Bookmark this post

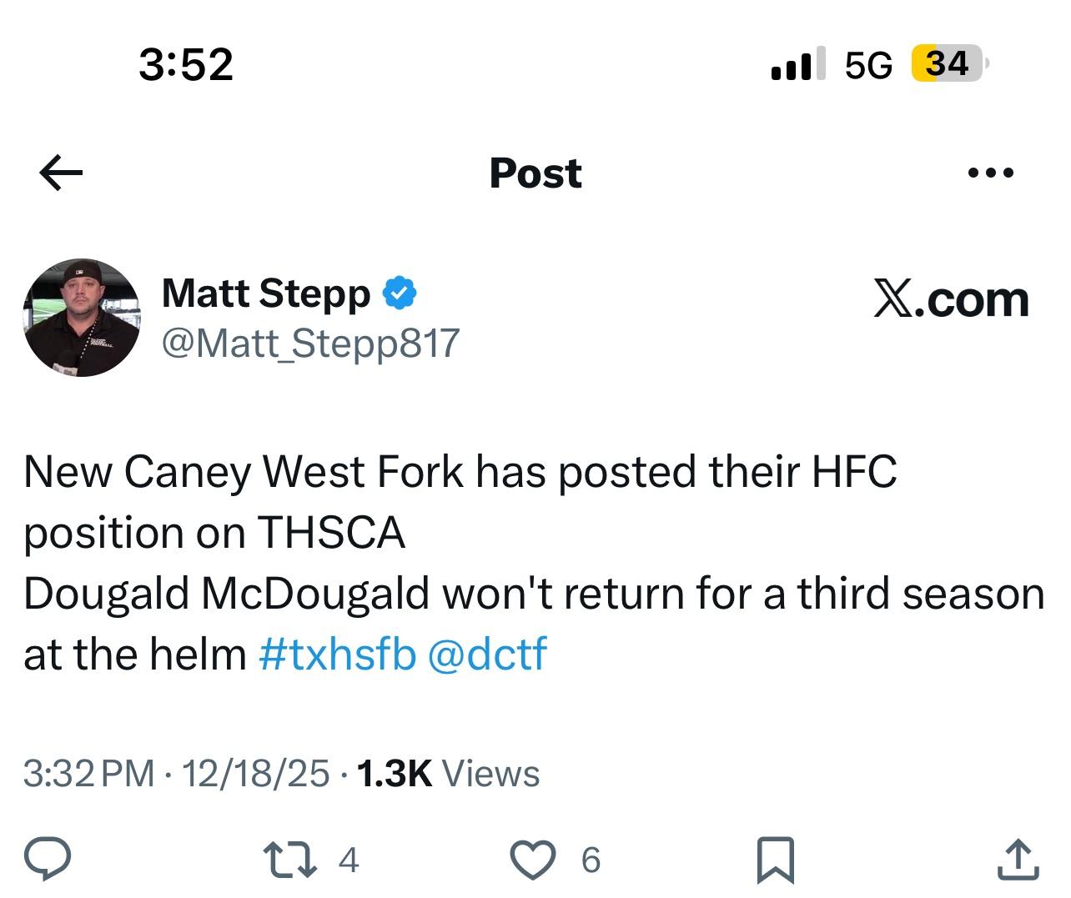775,860
